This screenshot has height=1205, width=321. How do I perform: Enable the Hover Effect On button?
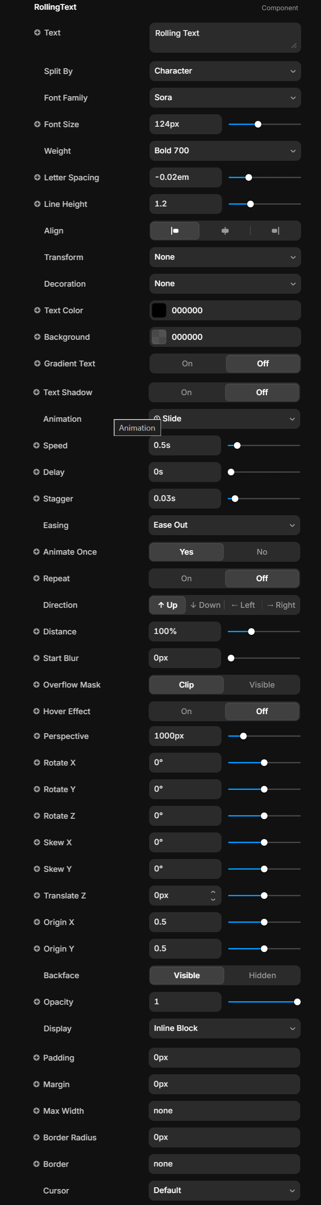[186, 711]
